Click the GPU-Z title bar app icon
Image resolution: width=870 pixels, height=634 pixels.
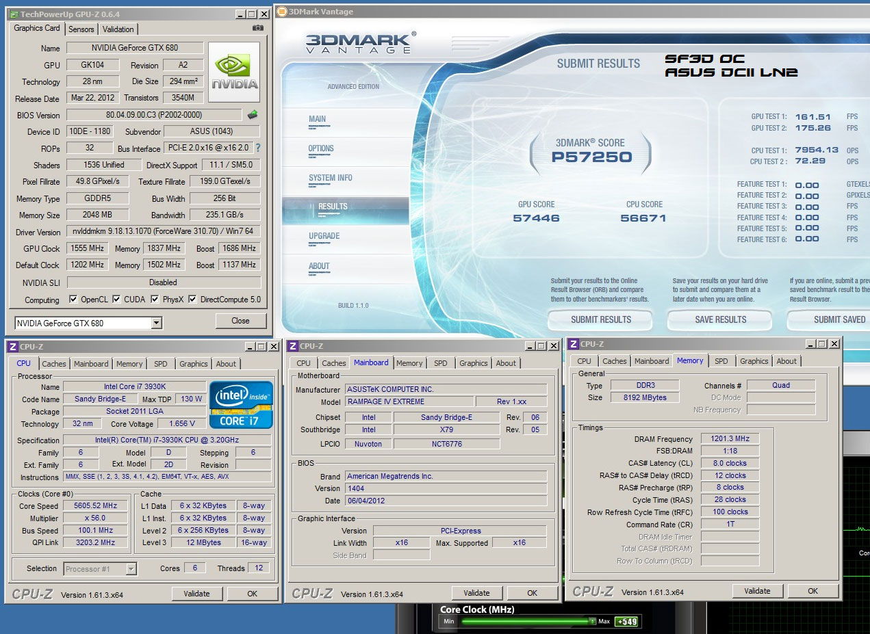12,14
